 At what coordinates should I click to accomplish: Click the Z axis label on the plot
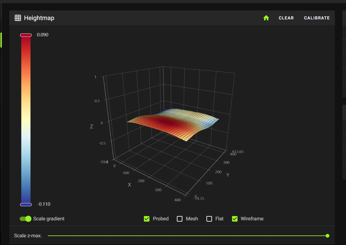click(x=92, y=126)
